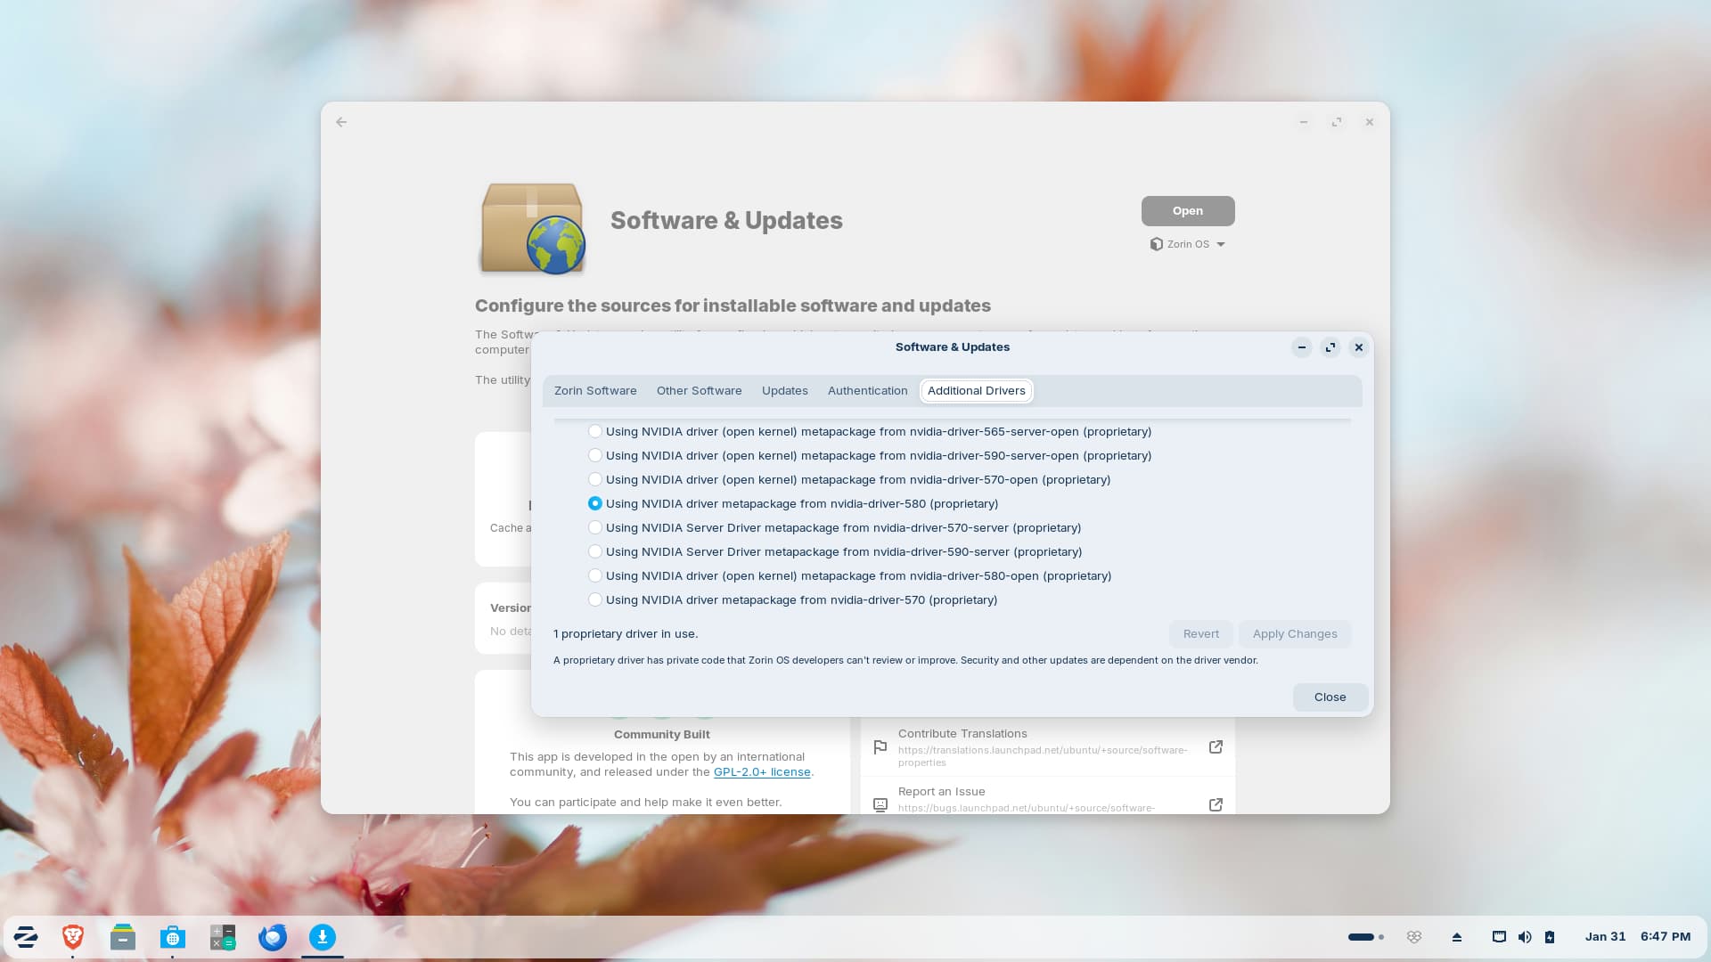Open the GPL-2.0+ license link
Viewport: 1711px width, 962px height.
[762, 772]
